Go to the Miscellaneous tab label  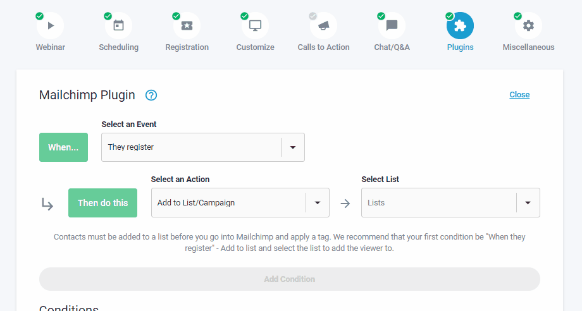pyautogui.click(x=528, y=47)
